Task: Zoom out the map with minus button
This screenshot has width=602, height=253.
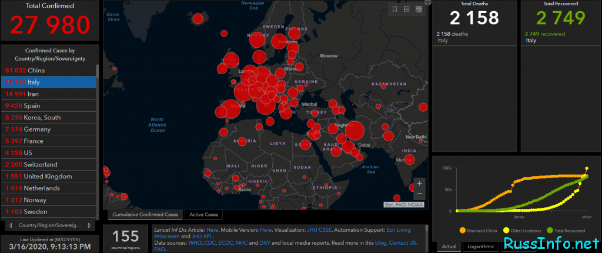Action: (x=419, y=194)
